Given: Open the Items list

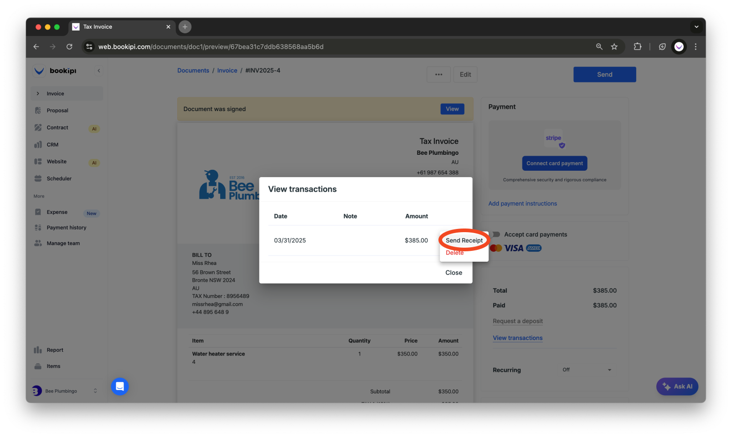Looking at the screenshot, I should coord(53,366).
